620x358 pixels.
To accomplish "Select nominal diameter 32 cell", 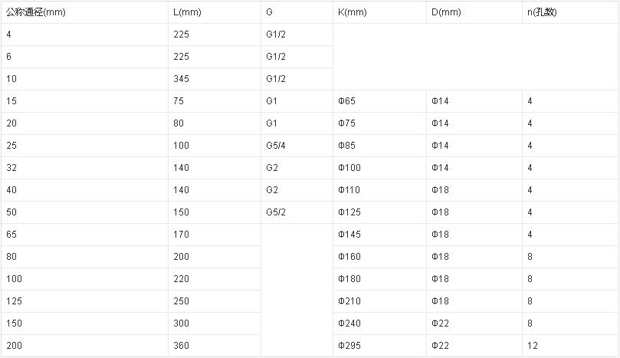I will point(11,168).
